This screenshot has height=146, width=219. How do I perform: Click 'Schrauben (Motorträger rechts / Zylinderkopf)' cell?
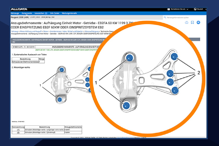click(x=44, y=132)
